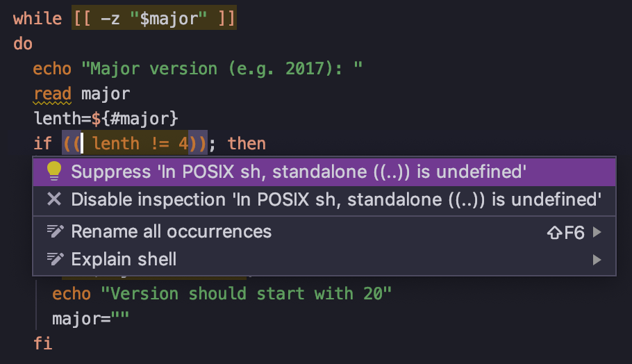Click the major="" assignment line
The height and width of the screenshot is (364, 632).
point(91,319)
